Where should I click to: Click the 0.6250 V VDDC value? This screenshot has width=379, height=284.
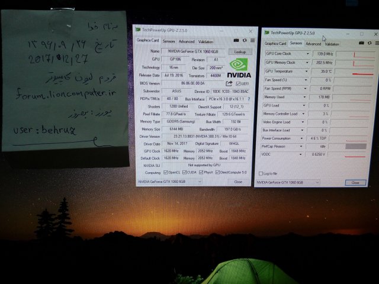[x=316, y=154]
